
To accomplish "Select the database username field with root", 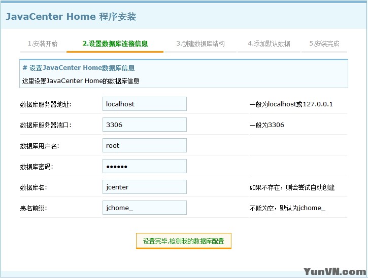I will click(145, 145).
